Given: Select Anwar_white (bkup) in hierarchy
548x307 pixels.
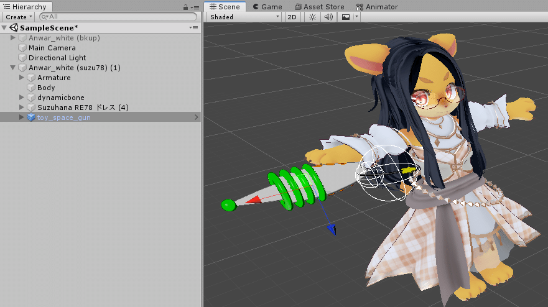Looking at the screenshot, I should point(64,38).
